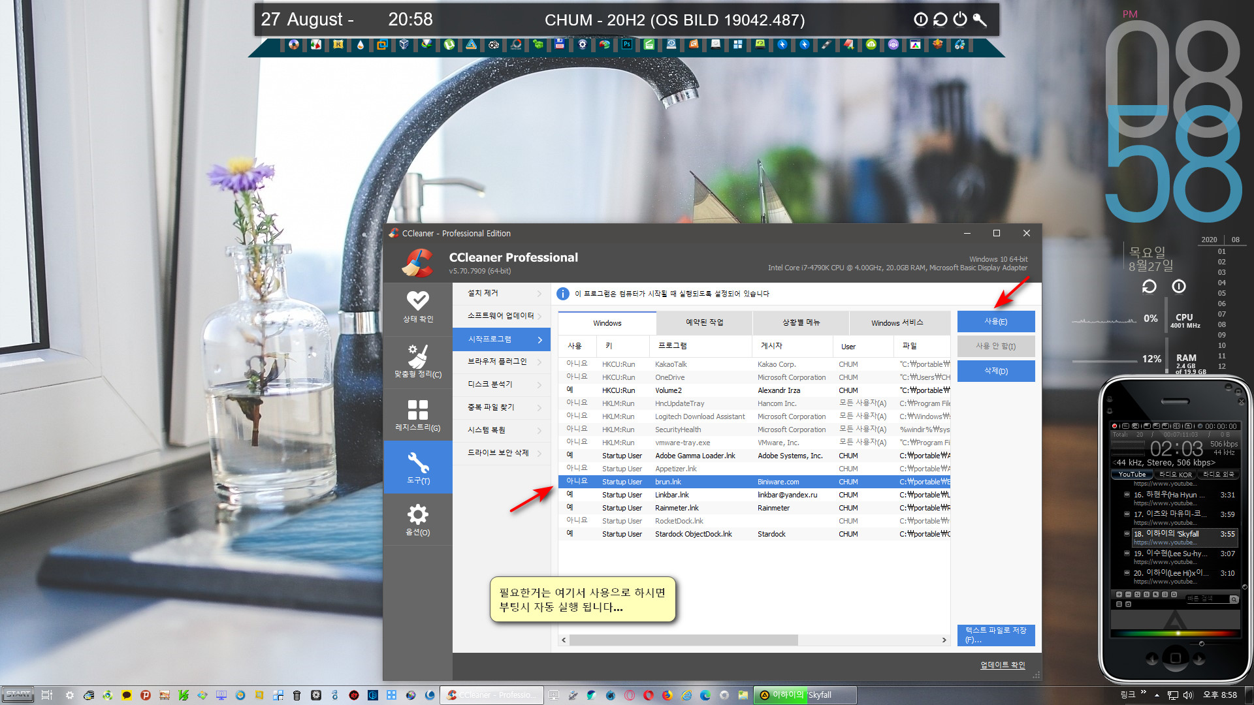Click the round power icon under date widget
This screenshot has width=1254, height=705.
click(1178, 287)
